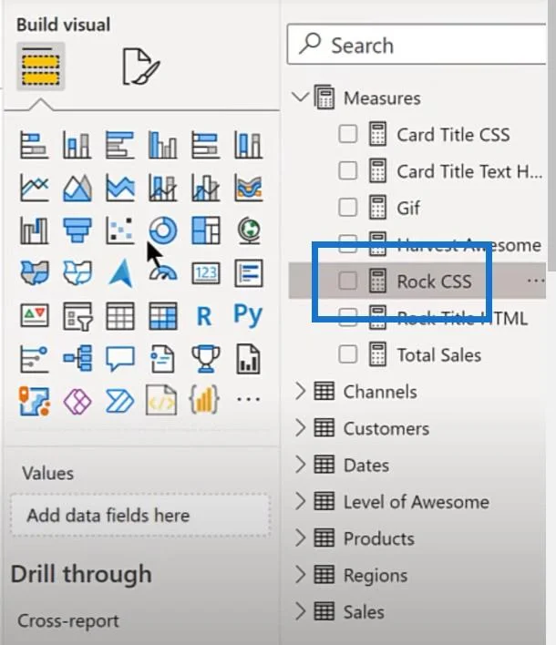Screen dimensions: 556x645
Task: Check the Card Title Text H... measure
Action: pyautogui.click(x=348, y=170)
